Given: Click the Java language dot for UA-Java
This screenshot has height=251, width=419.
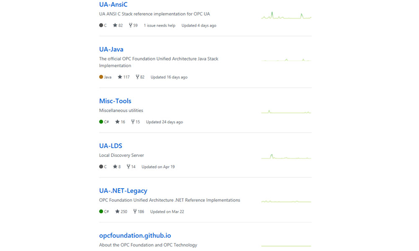Looking at the screenshot, I should coord(101,77).
